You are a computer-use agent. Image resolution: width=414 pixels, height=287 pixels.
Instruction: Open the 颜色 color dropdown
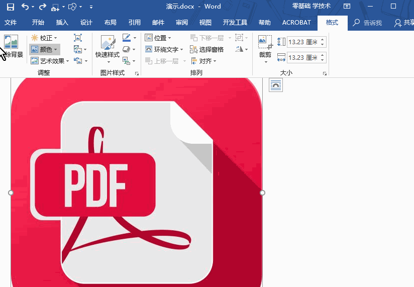[44, 49]
